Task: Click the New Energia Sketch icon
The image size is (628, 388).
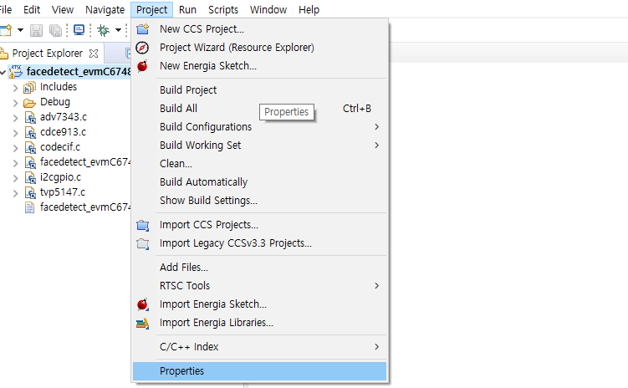Action: point(142,66)
